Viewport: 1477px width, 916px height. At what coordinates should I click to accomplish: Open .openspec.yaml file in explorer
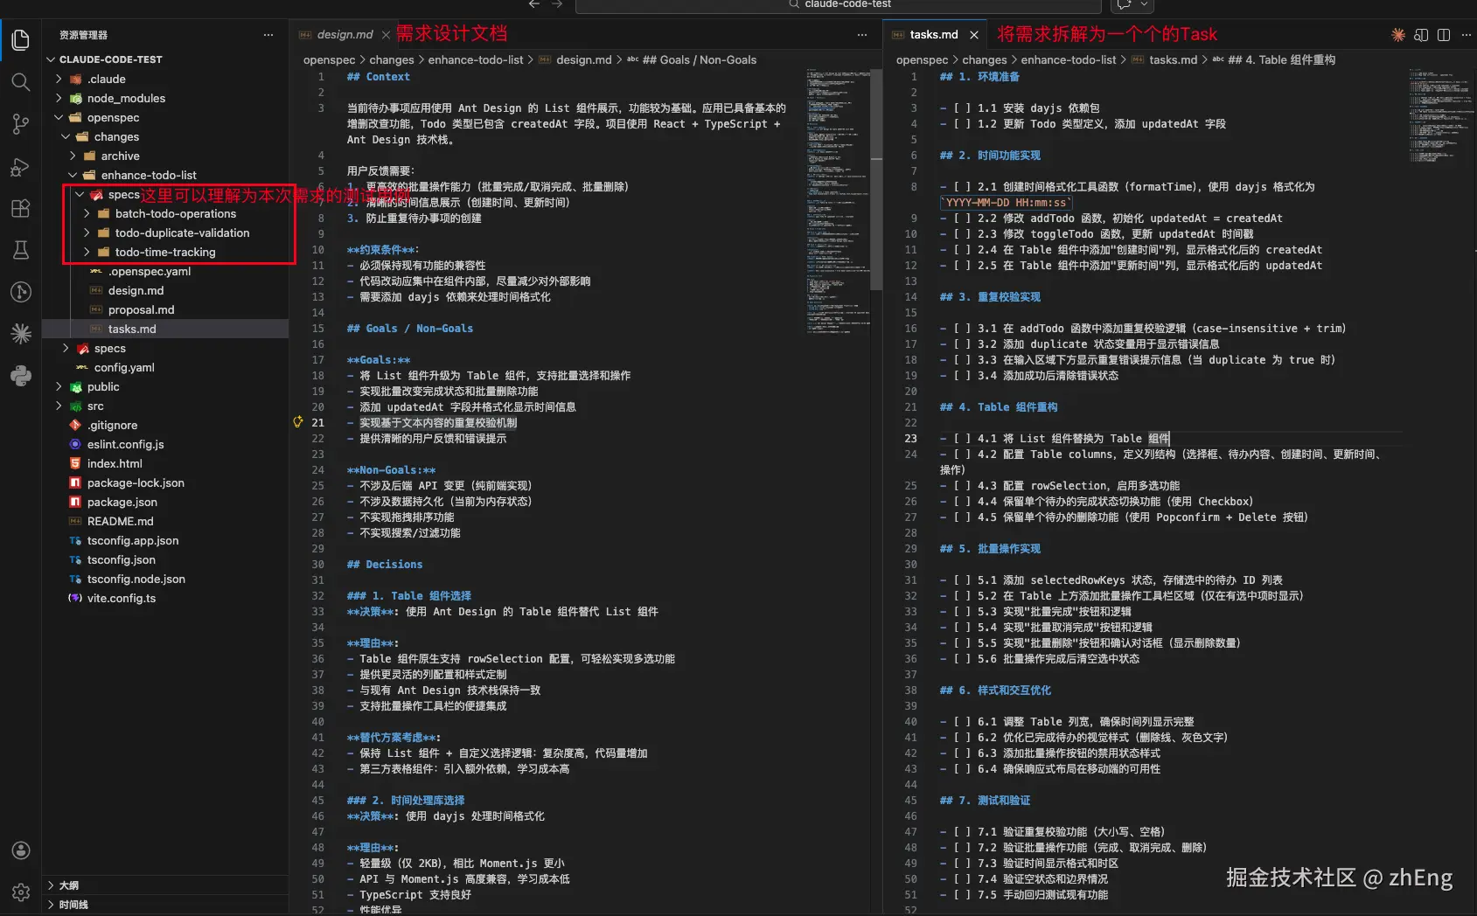coord(149,271)
